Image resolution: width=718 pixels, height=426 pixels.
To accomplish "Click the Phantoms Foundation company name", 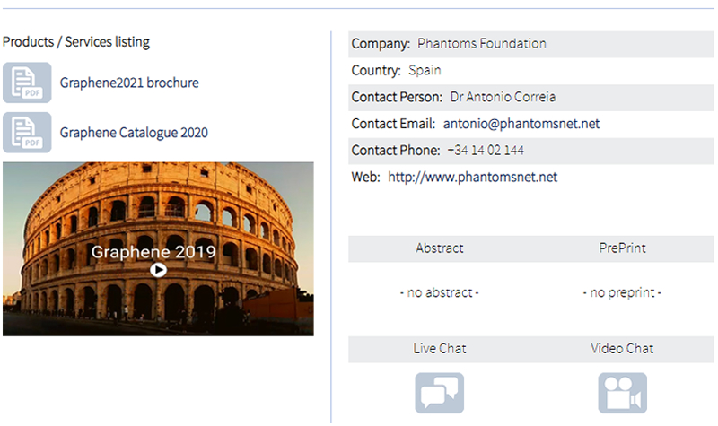I will [482, 43].
